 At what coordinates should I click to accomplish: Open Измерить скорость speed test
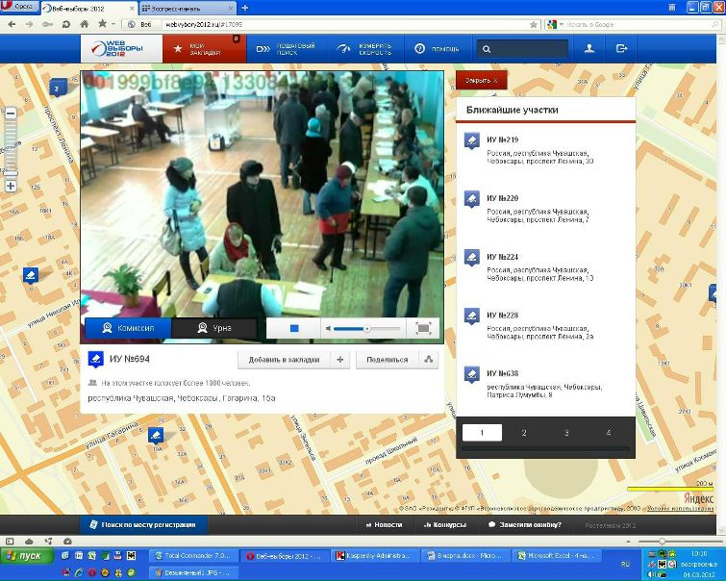tap(365, 49)
